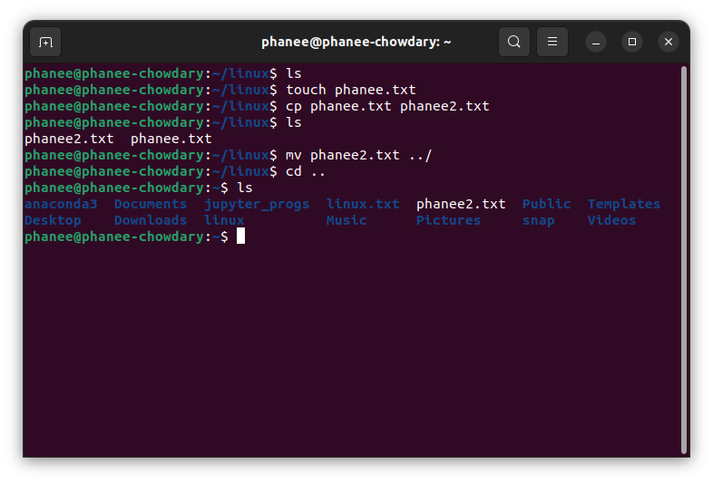
Task: Click the jupyter_progs directory name
Action: pyautogui.click(x=257, y=205)
